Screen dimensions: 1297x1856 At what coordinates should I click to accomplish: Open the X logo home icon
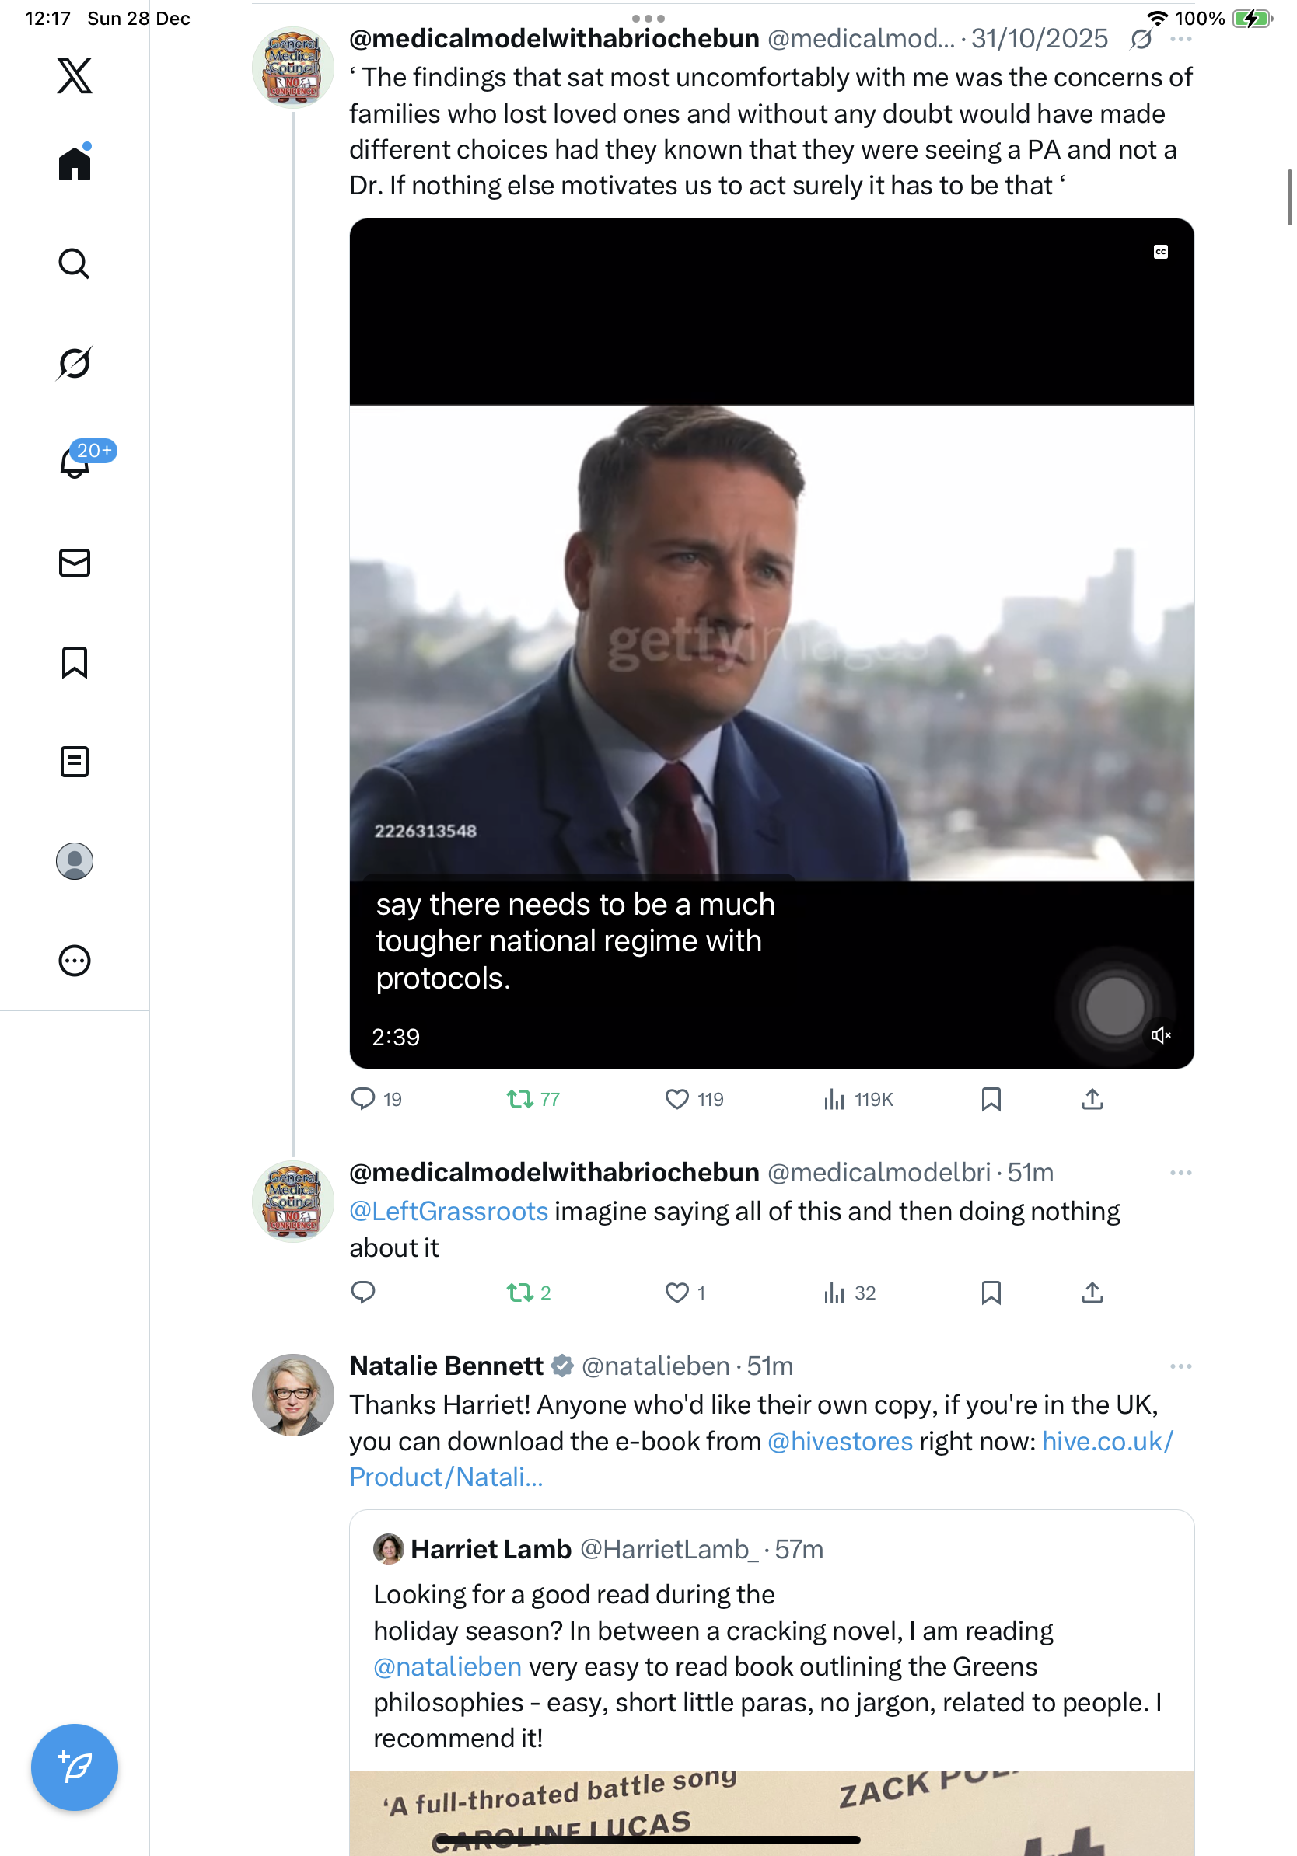[x=75, y=76]
